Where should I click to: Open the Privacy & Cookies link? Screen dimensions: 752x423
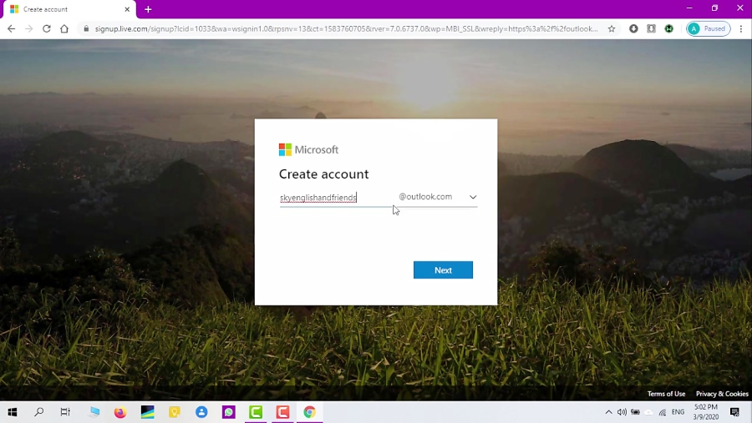(722, 394)
